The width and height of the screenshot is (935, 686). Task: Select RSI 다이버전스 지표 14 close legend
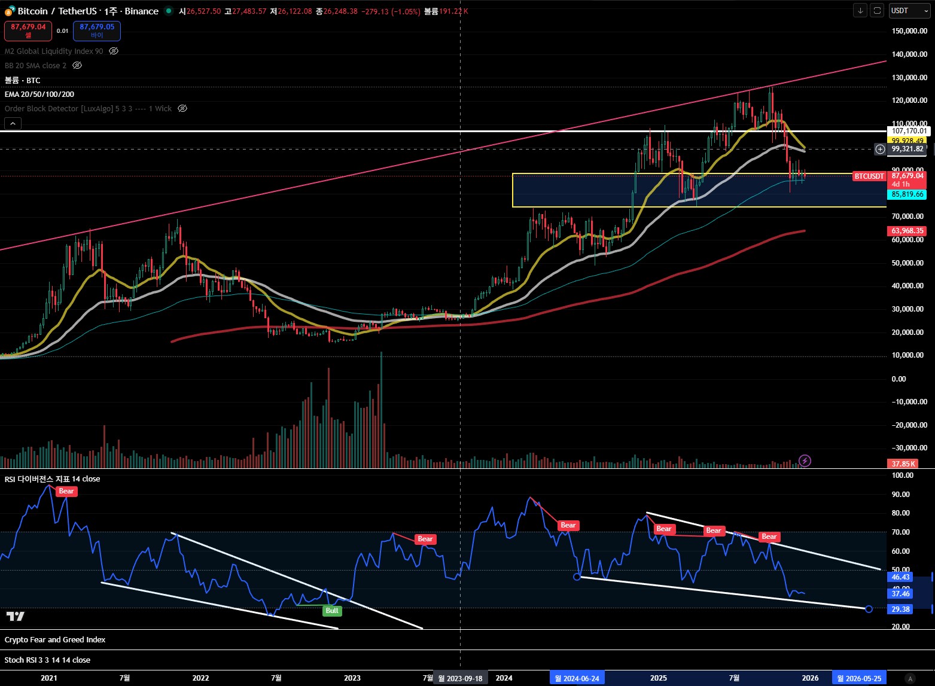(x=53, y=479)
